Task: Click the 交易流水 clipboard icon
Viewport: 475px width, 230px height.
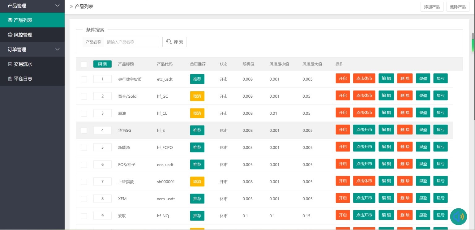Action: (10, 64)
